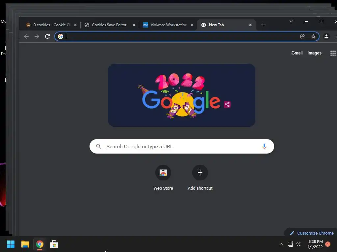Click the volume speaker icon in the tray

point(298,244)
